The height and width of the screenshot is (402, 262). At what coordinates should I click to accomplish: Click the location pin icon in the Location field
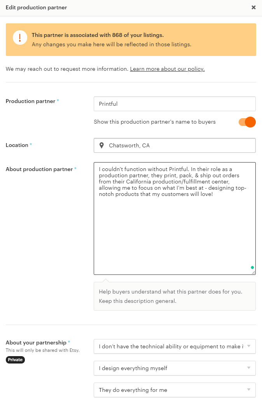102,145
